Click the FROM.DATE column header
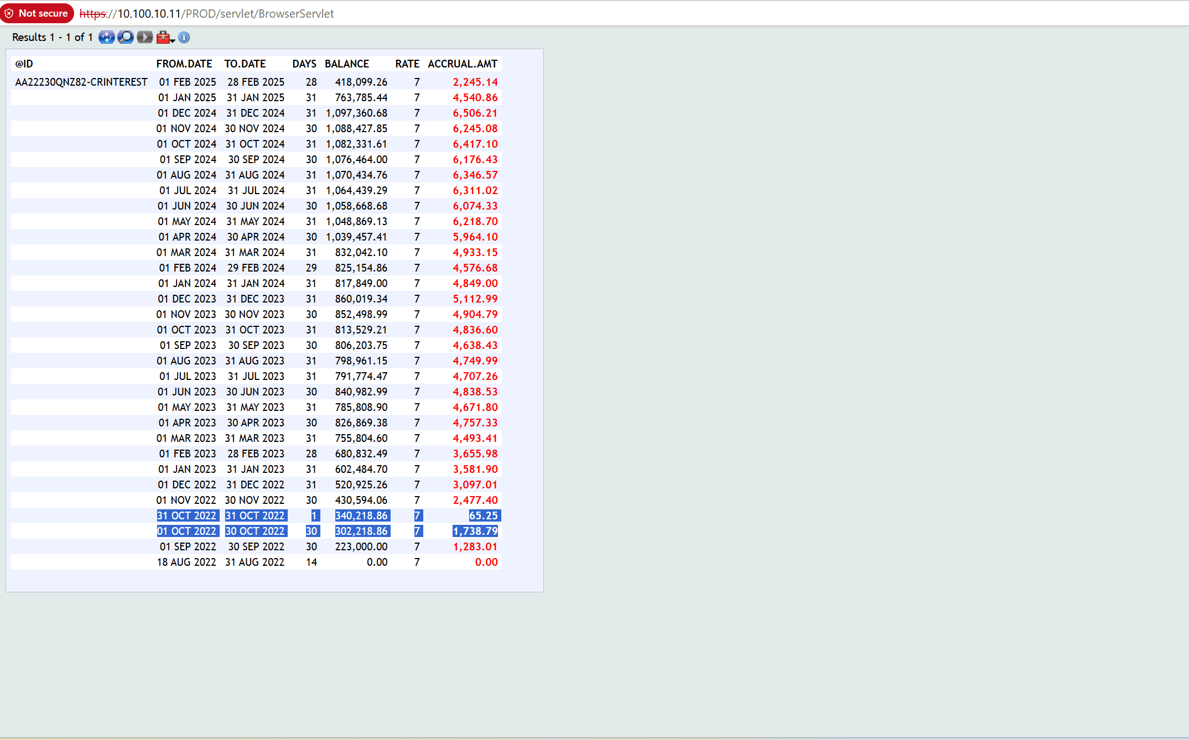 (x=184, y=64)
